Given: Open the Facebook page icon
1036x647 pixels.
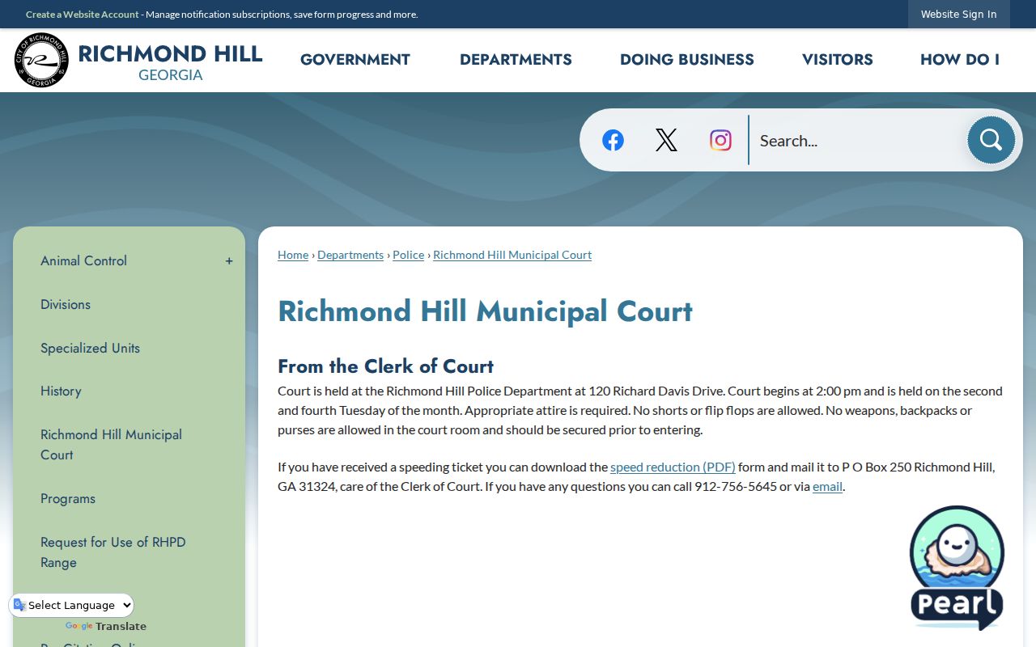Looking at the screenshot, I should 613,140.
